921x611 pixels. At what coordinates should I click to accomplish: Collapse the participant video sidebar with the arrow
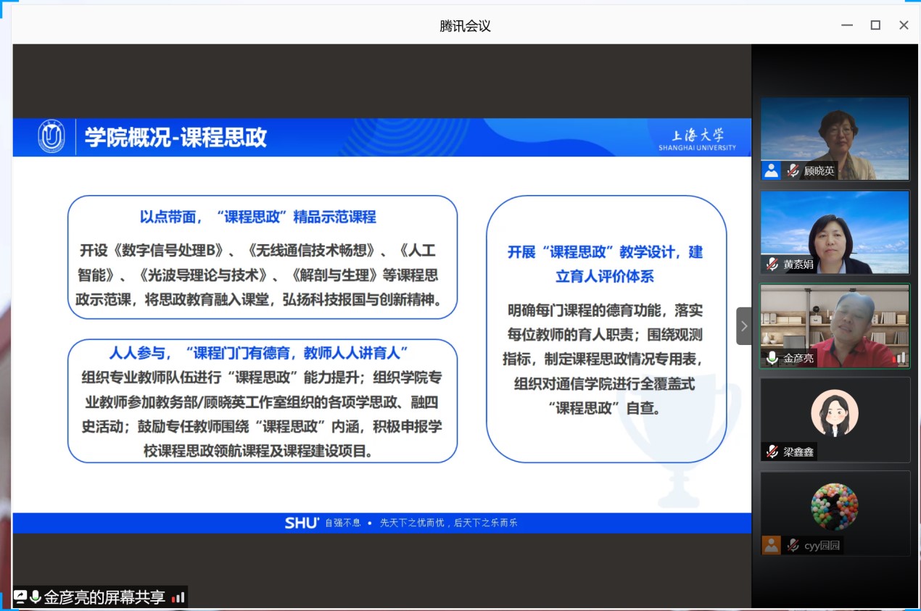click(743, 326)
